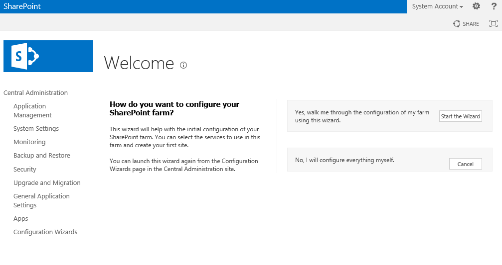Navigate to Monitoring
Viewport: 502px width, 265px height.
(x=29, y=142)
